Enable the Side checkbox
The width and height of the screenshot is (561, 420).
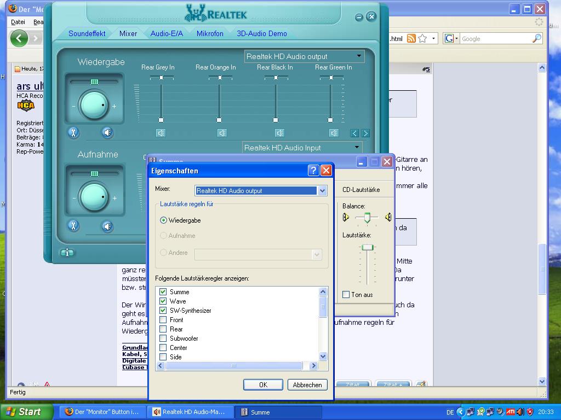[x=163, y=357]
